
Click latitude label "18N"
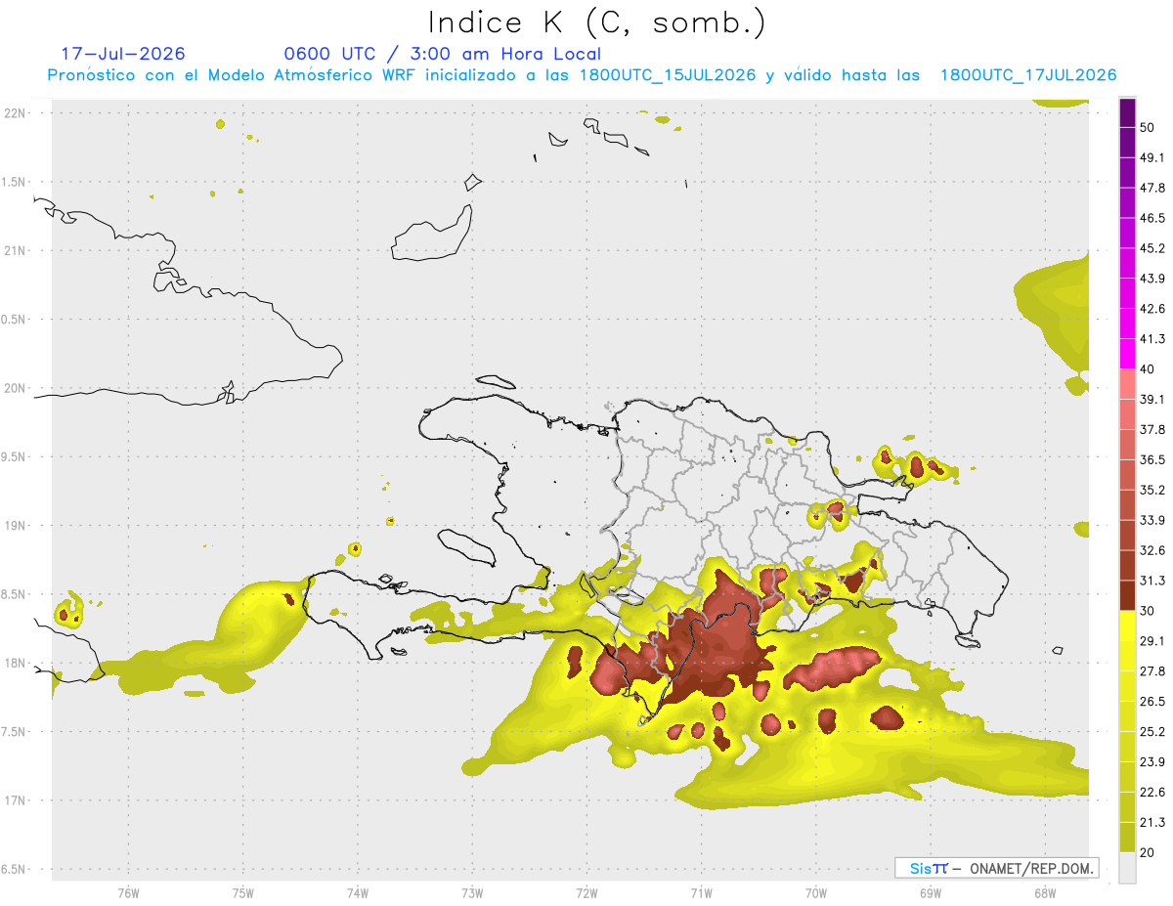click(x=17, y=663)
